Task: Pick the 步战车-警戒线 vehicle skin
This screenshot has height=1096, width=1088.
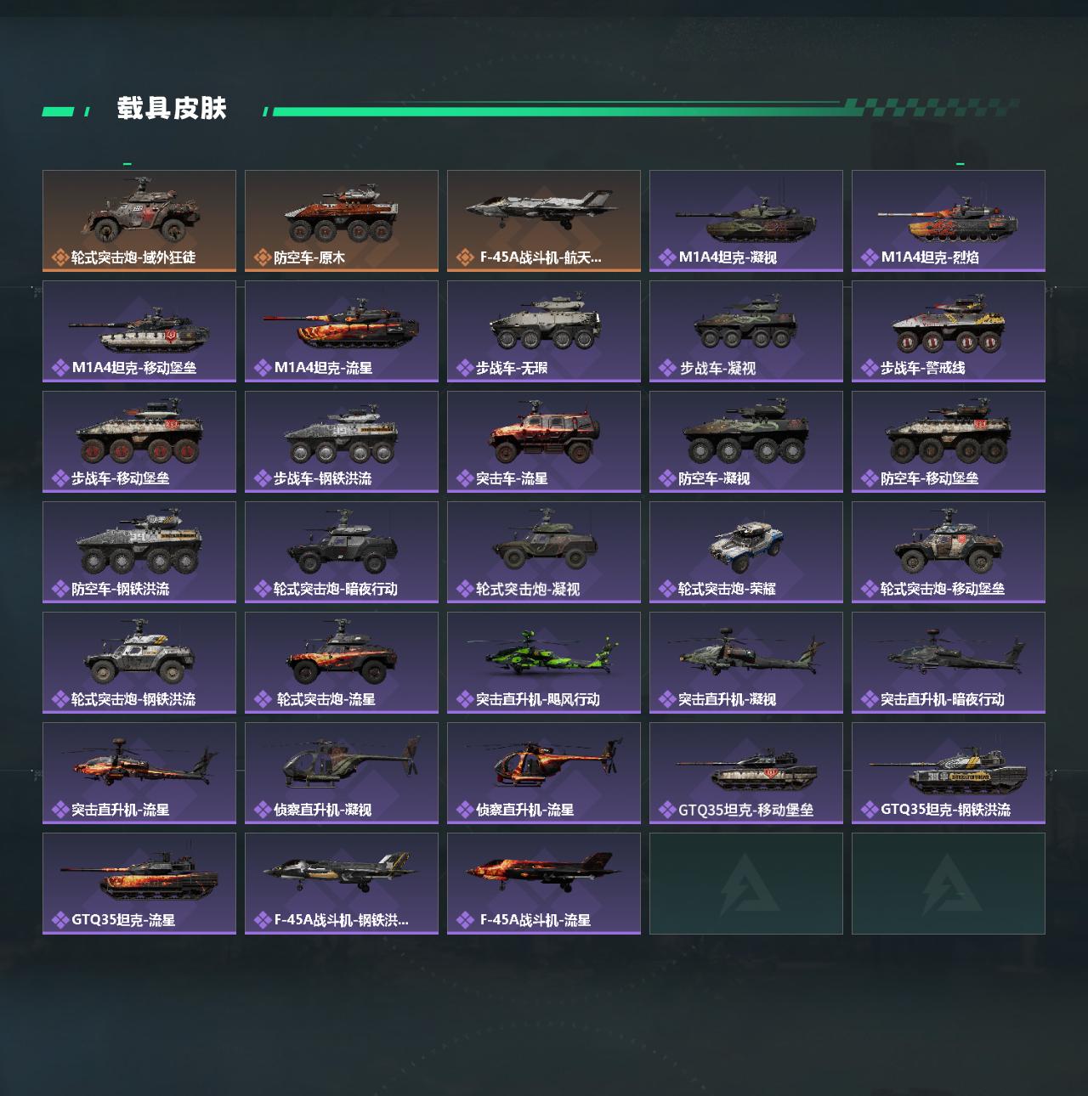Action: tap(949, 331)
